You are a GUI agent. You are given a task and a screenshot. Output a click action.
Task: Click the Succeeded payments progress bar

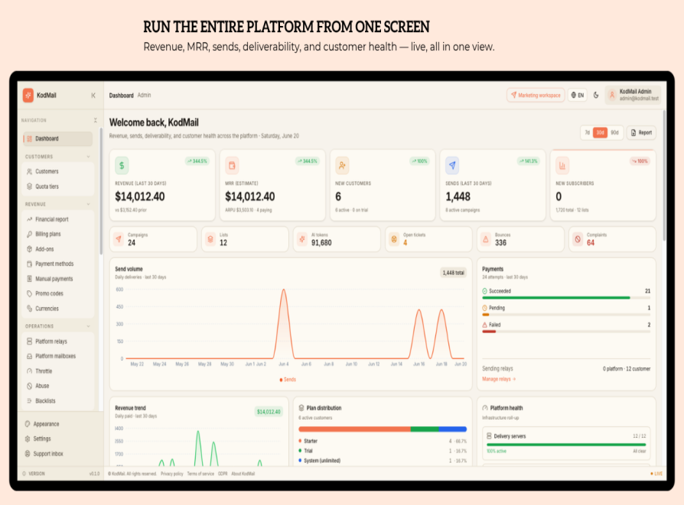566,298
